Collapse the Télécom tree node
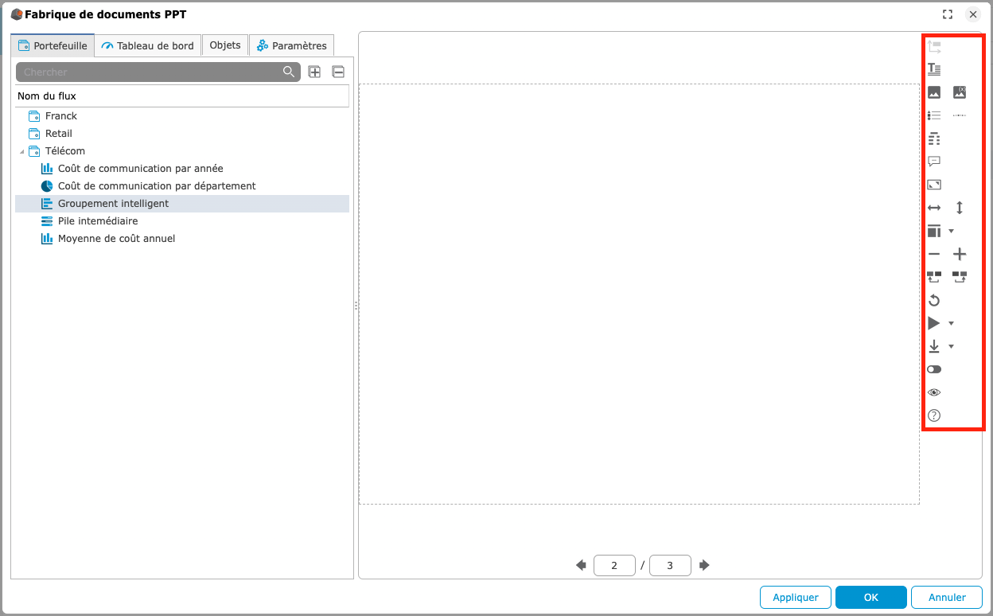Viewport: 993px width, 616px height. pos(21,151)
